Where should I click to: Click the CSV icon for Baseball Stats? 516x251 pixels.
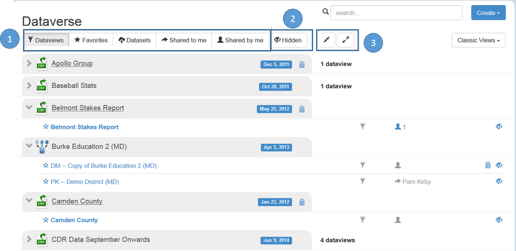(42, 86)
